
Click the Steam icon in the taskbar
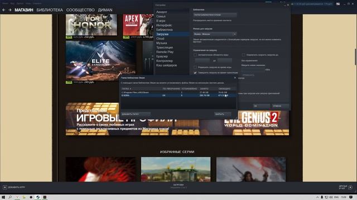pos(38,197)
